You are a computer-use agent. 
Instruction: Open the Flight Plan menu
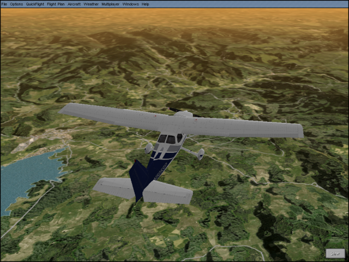tap(55, 4)
